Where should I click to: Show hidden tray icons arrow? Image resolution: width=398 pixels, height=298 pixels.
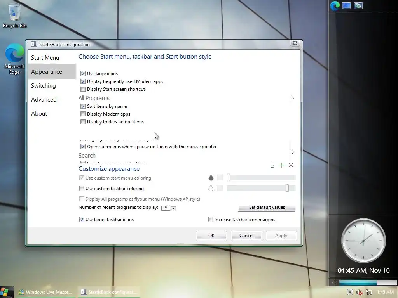tap(349, 292)
